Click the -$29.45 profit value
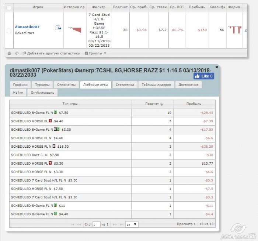258x241 pixels. (207, 113)
